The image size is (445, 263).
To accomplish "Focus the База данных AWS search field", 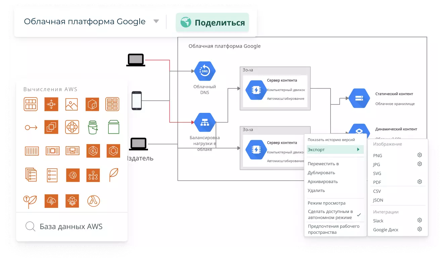I will (x=72, y=226).
